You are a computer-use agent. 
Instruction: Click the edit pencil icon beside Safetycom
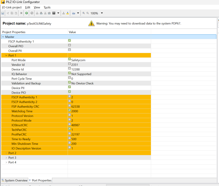(x=69, y=59)
